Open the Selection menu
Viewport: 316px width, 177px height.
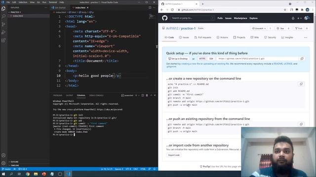pyautogui.click(x=23, y=2)
